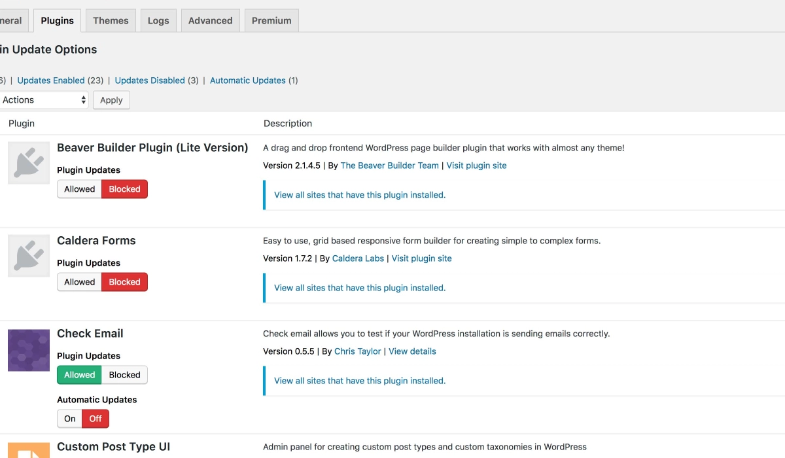This screenshot has width=785, height=458.
Task: Filter by Updates Disabled
Action: 150,80
